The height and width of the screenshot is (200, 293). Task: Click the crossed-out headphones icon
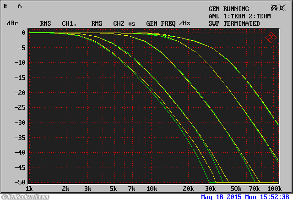click(274, 8)
